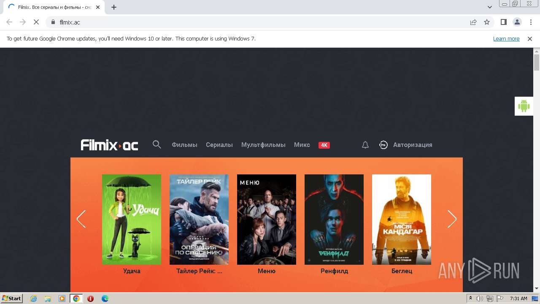Toggle Chrome side panel icon

pos(503,22)
